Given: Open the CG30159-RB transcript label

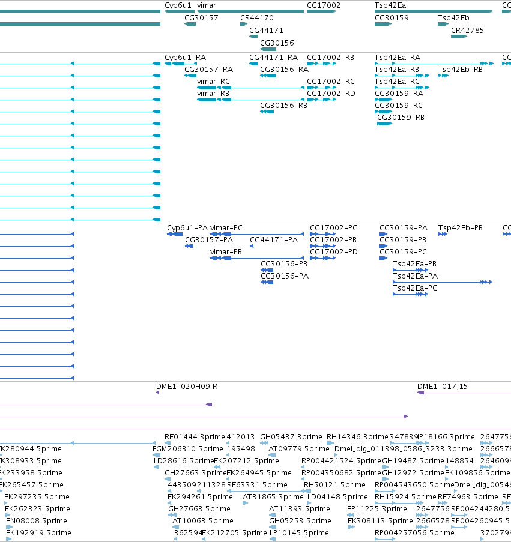Looking at the screenshot, I should [x=401, y=118].
